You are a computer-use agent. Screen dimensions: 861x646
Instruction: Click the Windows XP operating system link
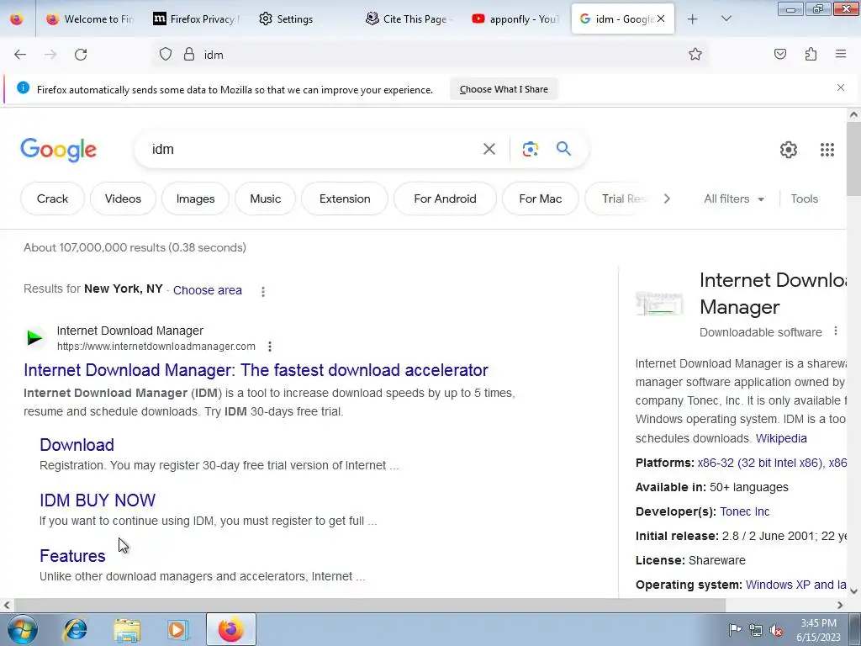pyautogui.click(x=795, y=585)
